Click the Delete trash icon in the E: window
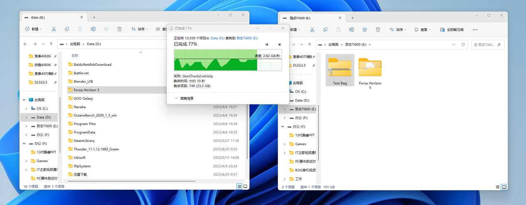Image resolution: width=526 pixels, height=205 pixels. pos(377,30)
